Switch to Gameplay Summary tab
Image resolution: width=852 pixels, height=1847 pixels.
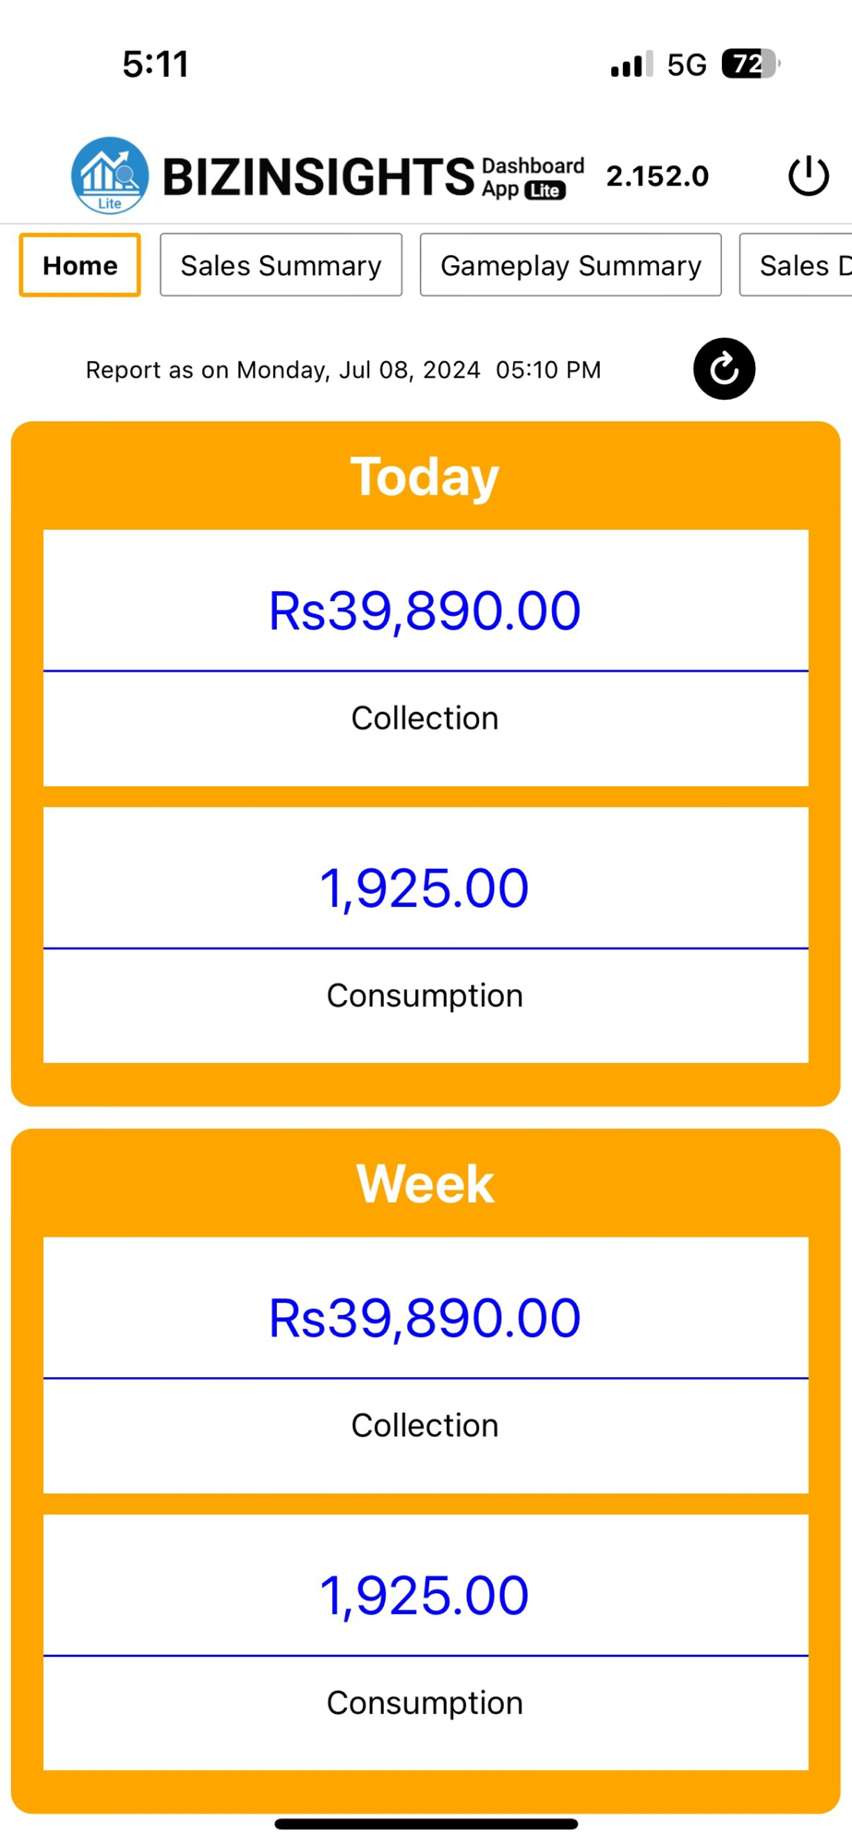570,265
